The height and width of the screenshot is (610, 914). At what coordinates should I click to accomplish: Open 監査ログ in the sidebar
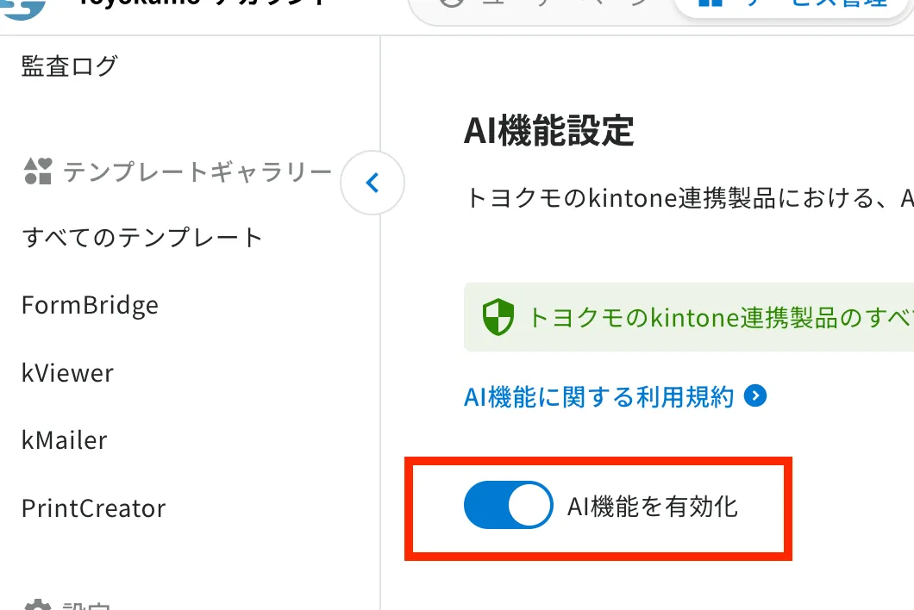coord(70,65)
